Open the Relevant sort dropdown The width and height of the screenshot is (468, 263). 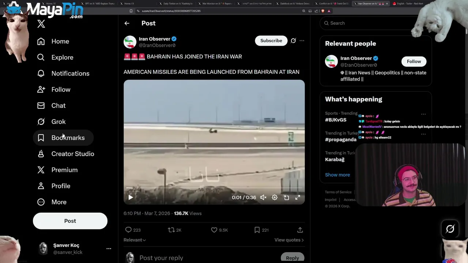[135, 240]
